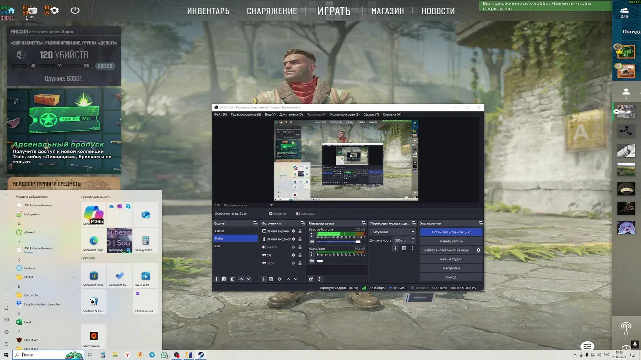
Task: Toggle lock on Захват экрана source
Action: coord(300,231)
